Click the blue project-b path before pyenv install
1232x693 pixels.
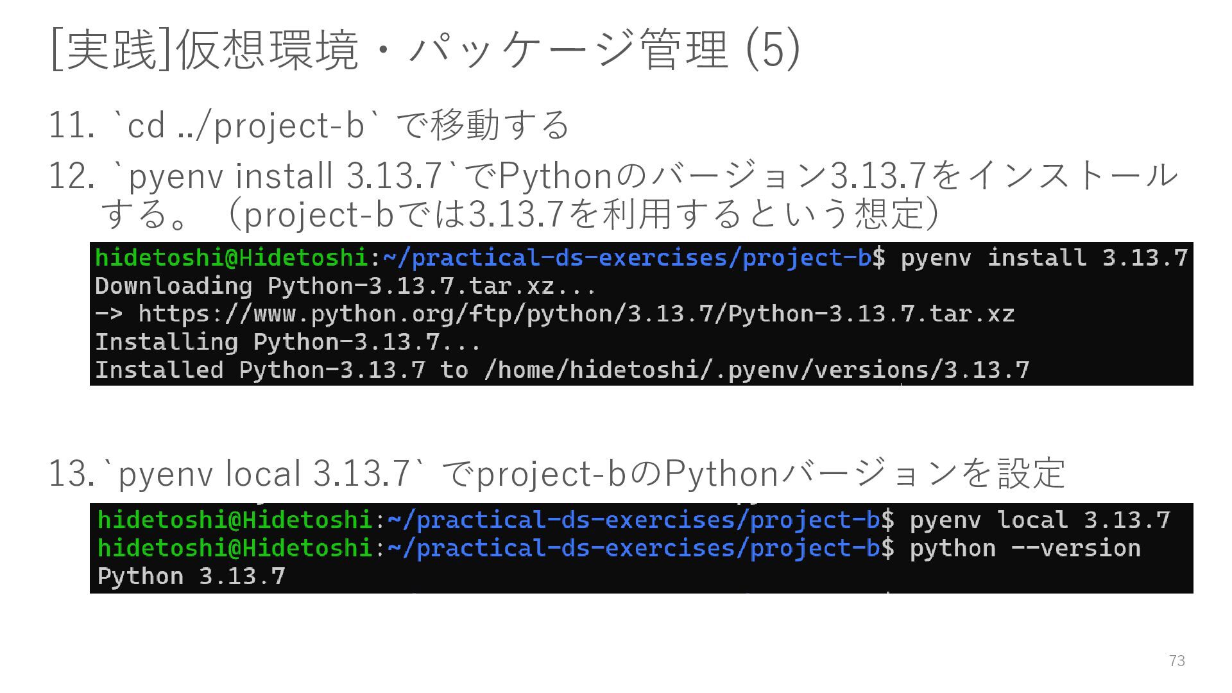pos(627,258)
